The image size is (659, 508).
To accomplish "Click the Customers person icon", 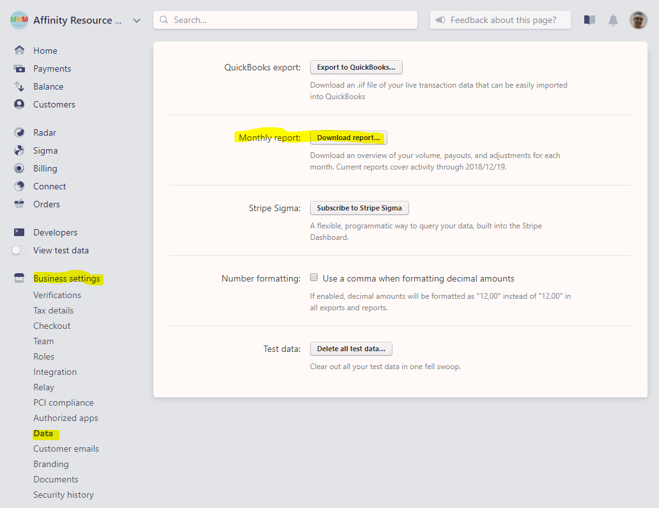I will pyautogui.click(x=19, y=104).
